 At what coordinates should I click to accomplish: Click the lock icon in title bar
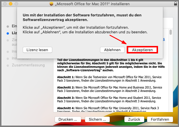coord(176,4)
